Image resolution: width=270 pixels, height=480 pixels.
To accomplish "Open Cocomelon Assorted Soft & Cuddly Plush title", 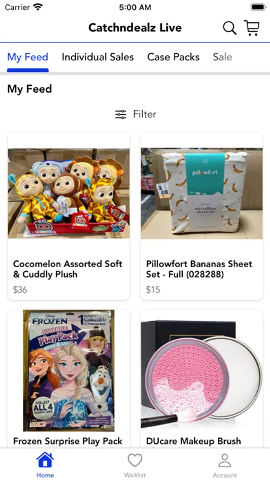I will point(68,269).
